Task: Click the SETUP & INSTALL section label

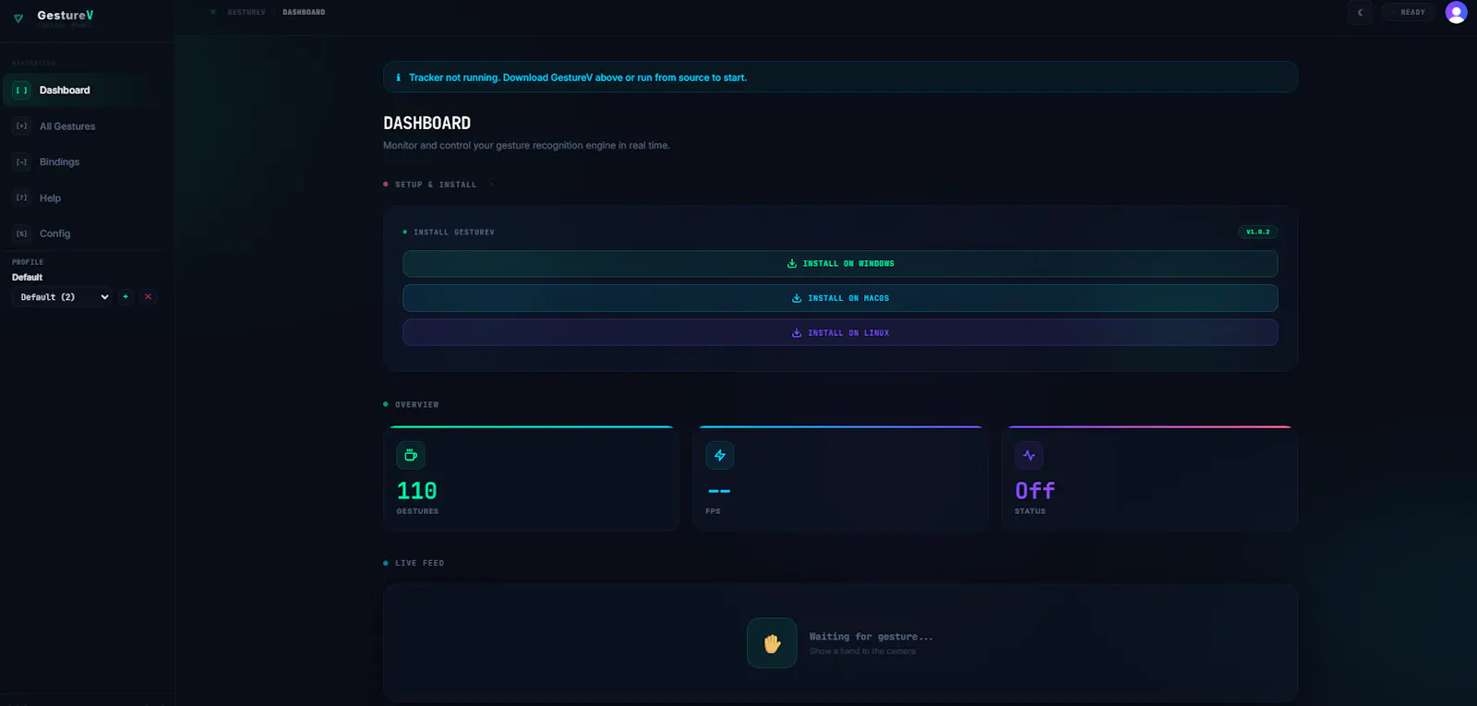Action: tap(436, 185)
